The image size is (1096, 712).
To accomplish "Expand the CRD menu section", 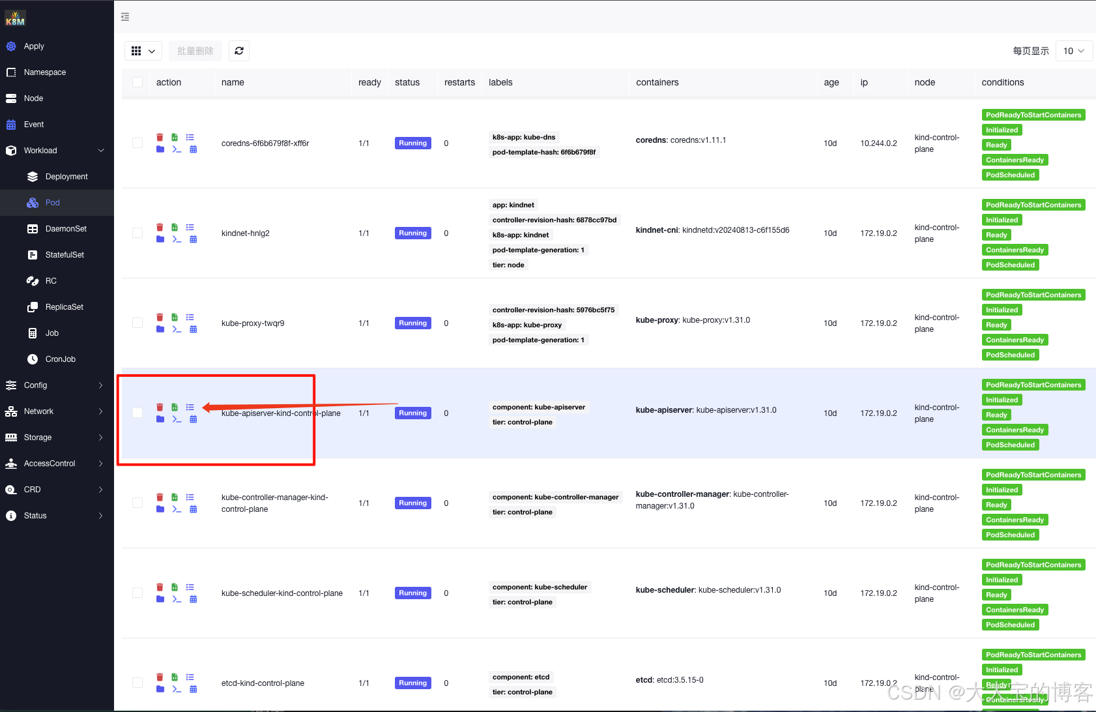I will pos(57,490).
